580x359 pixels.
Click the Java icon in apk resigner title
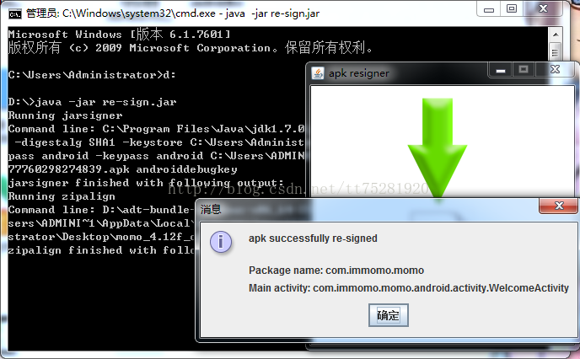(318, 73)
